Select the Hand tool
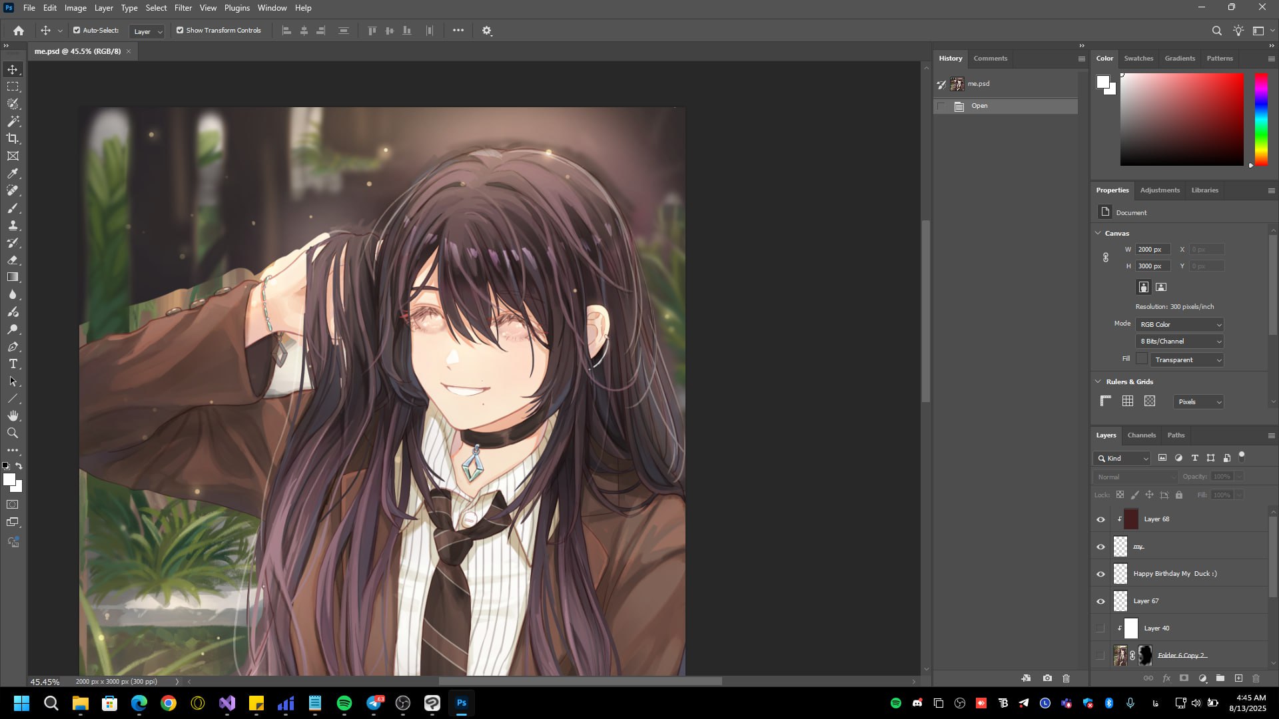The height and width of the screenshot is (719, 1279). [x=13, y=415]
